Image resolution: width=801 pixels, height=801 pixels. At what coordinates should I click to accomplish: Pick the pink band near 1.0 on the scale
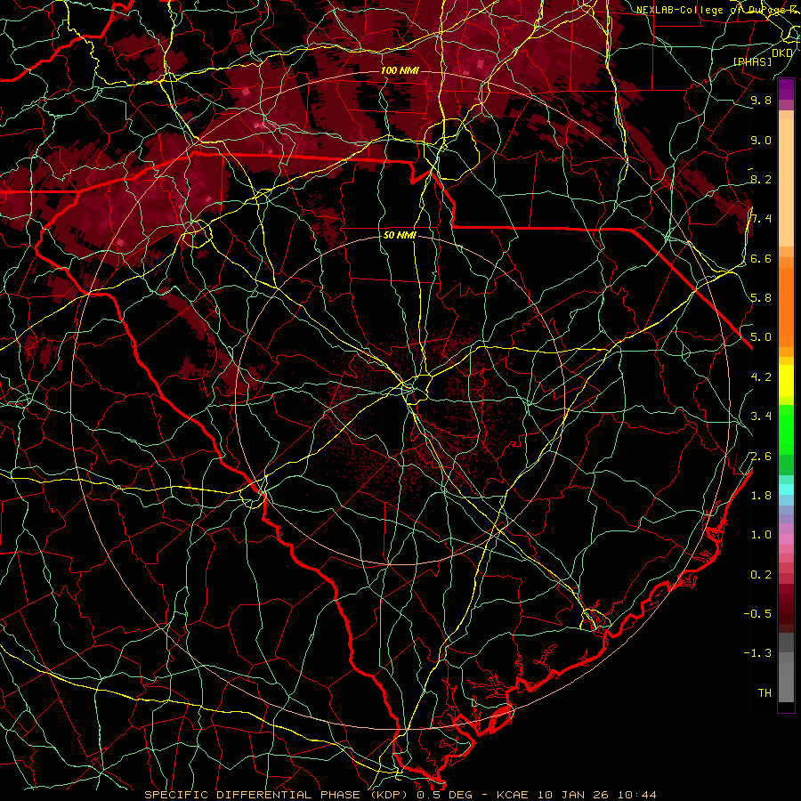coord(786,539)
